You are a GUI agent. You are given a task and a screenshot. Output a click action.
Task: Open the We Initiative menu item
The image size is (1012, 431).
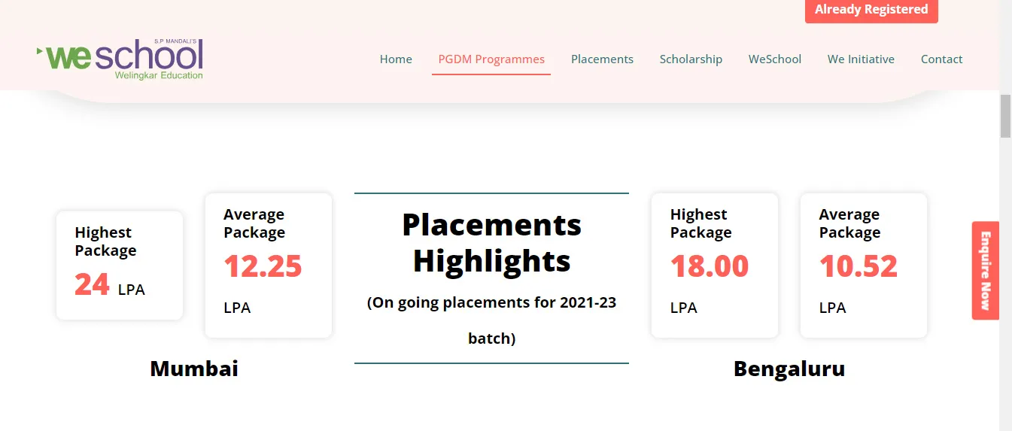[861, 59]
